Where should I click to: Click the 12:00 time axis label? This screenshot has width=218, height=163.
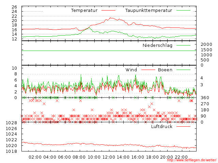coord(109,157)
